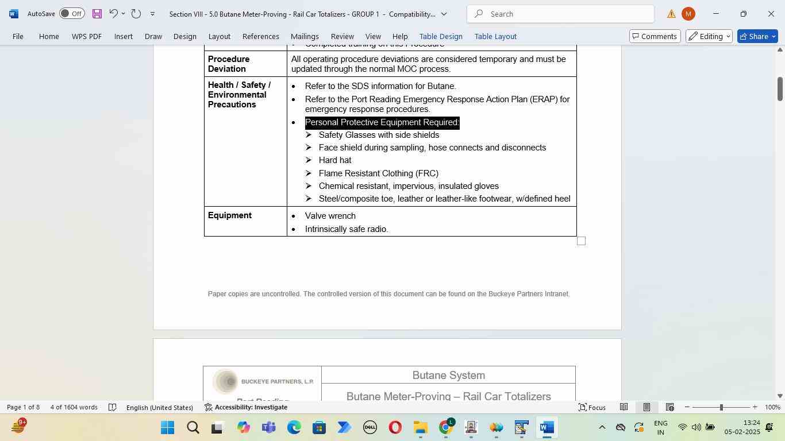The height and width of the screenshot is (441, 785).
Task: Switch to Print Layout view
Action: [x=647, y=407]
